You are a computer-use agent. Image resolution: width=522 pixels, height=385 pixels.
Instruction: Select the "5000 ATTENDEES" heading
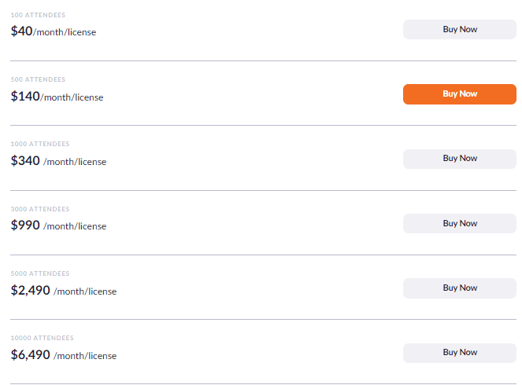click(40, 273)
